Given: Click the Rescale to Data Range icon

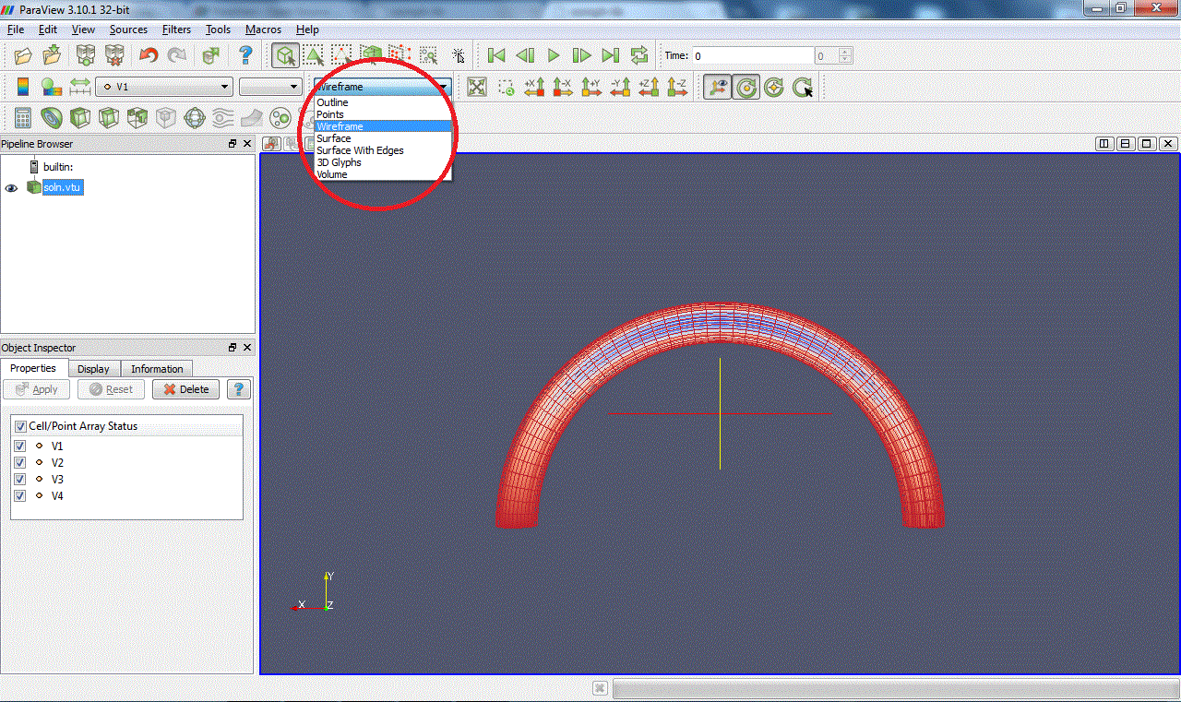Looking at the screenshot, I should click(x=80, y=87).
